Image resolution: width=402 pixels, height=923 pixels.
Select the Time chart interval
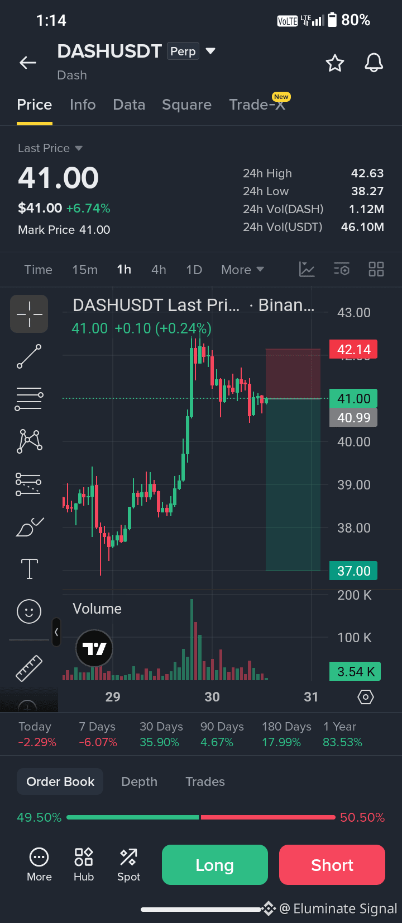39,270
